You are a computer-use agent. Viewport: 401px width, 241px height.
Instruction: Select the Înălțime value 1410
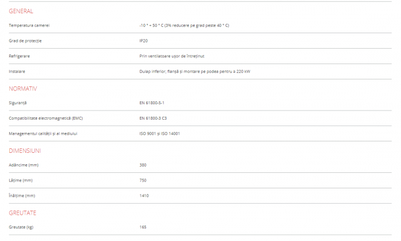tap(144, 196)
